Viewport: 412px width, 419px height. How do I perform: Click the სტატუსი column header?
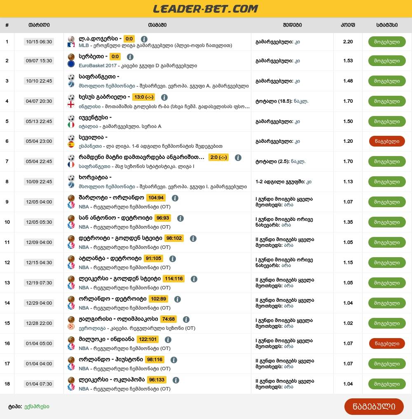tap(387, 25)
